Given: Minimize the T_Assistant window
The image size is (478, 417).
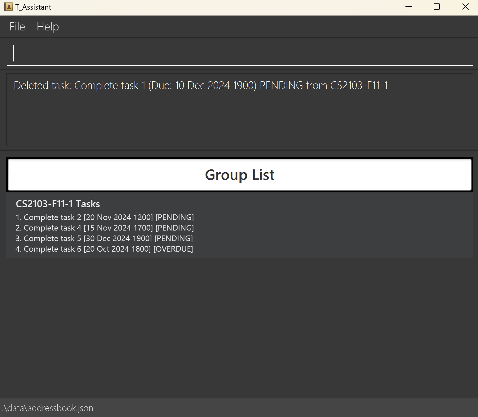Looking at the screenshot, I should 409,7.
